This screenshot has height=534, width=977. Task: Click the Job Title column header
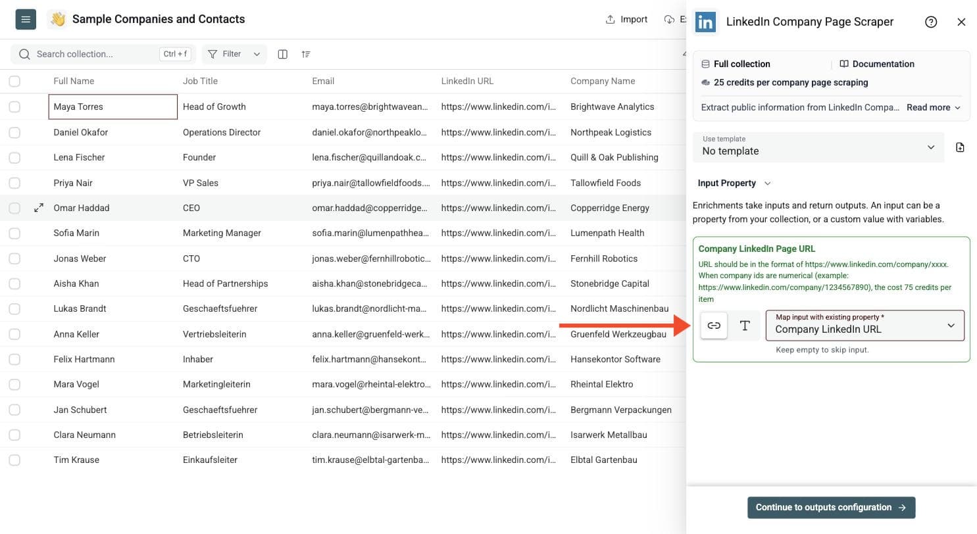click(x=200, y=81)
